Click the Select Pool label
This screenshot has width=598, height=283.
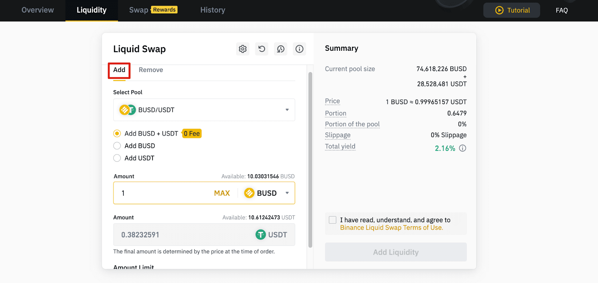click(128, 92)
